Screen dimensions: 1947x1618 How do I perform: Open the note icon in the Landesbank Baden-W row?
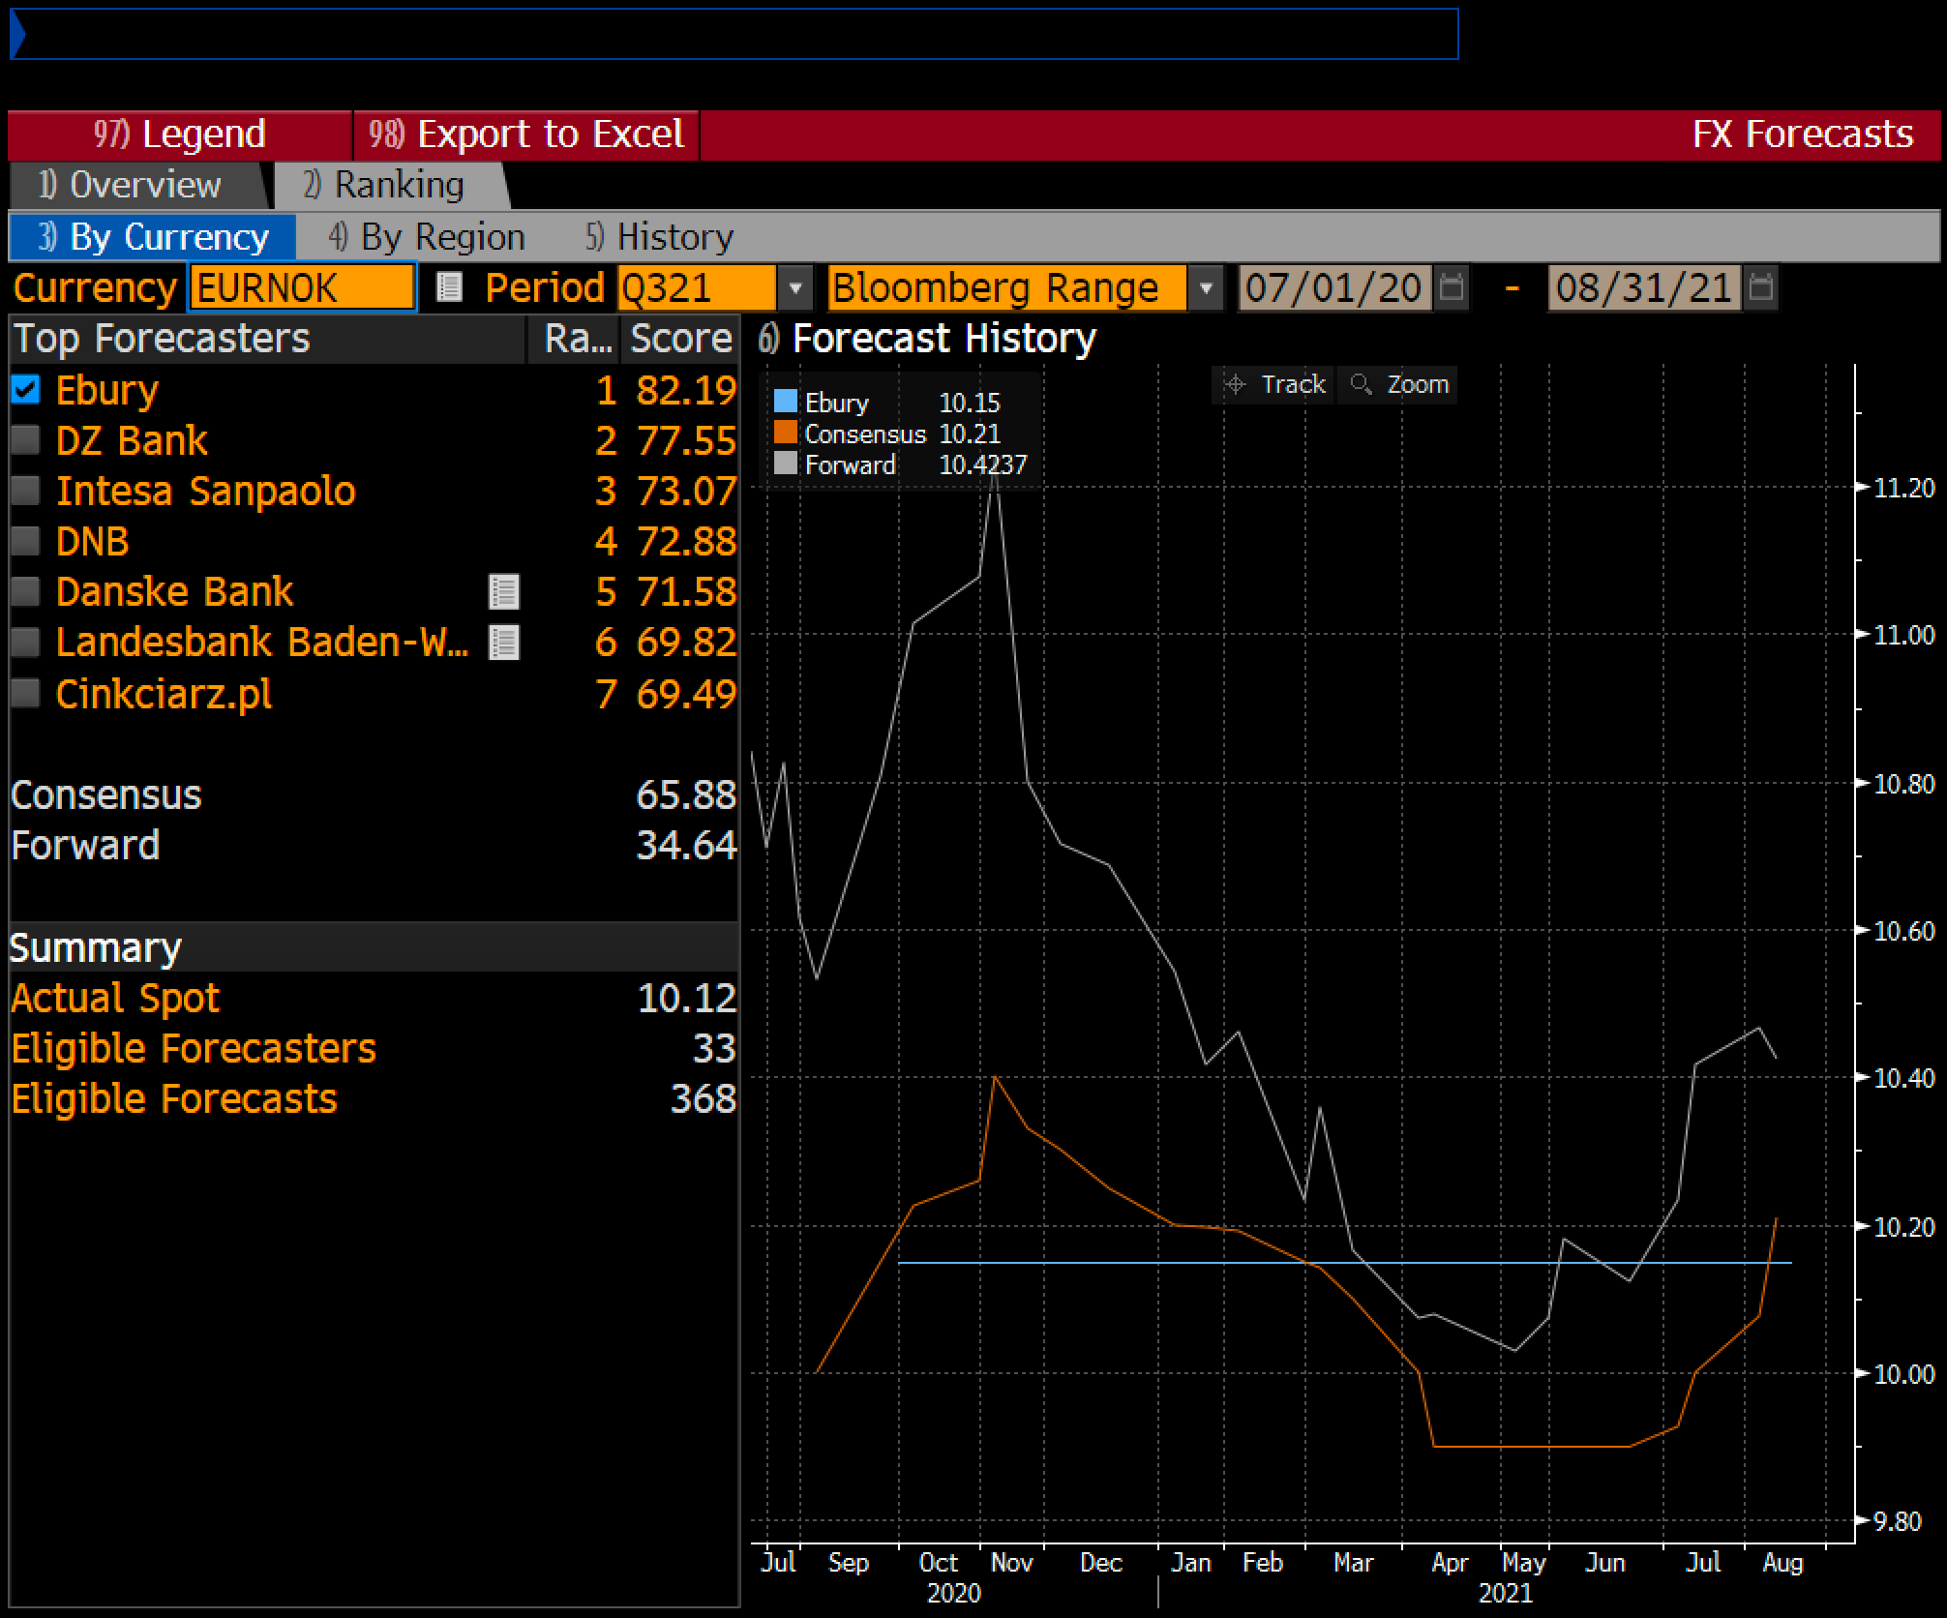(x=503, y=643)
